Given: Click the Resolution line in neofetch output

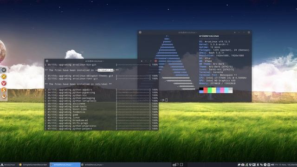Looking at the screenshot, I should 221,56.
